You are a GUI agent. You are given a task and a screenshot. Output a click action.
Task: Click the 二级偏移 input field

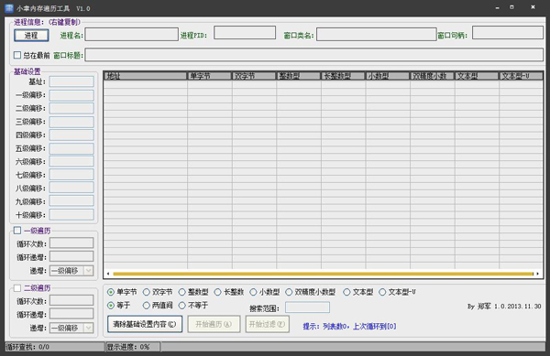click(71, 108)
